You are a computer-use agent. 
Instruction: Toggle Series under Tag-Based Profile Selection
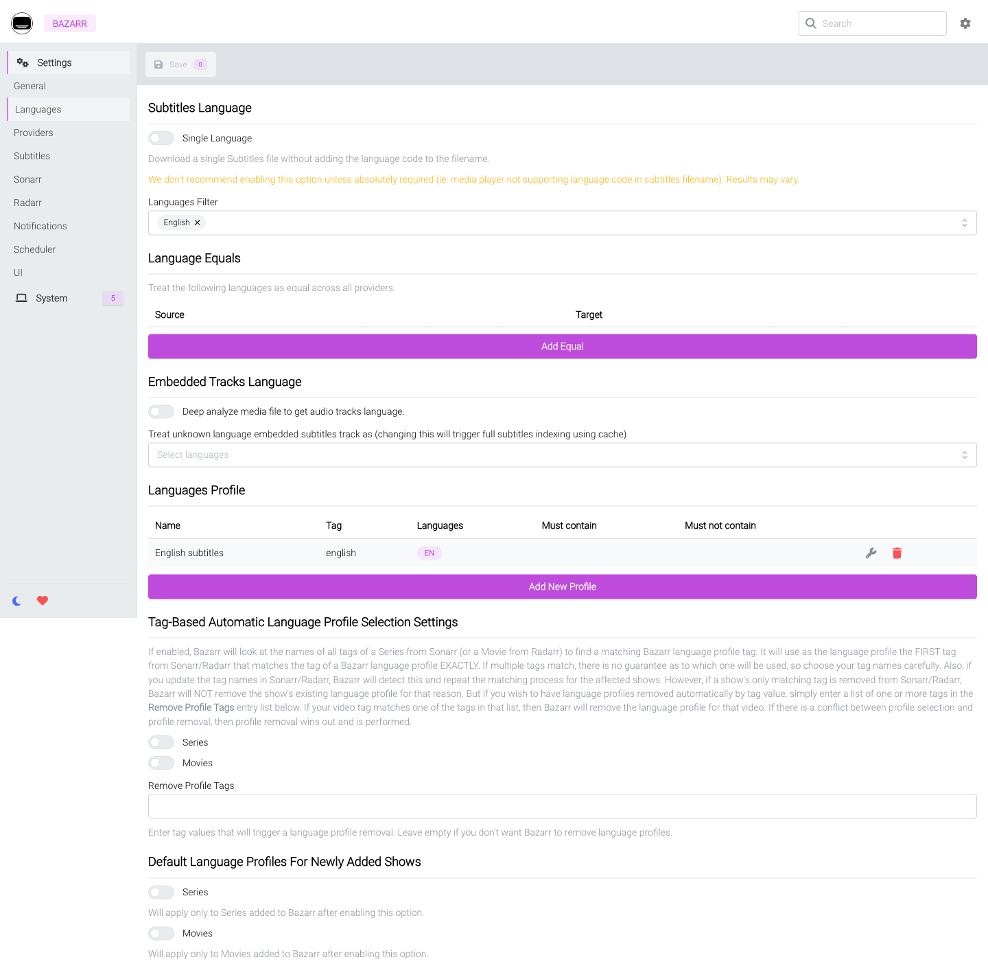(161, 742)
